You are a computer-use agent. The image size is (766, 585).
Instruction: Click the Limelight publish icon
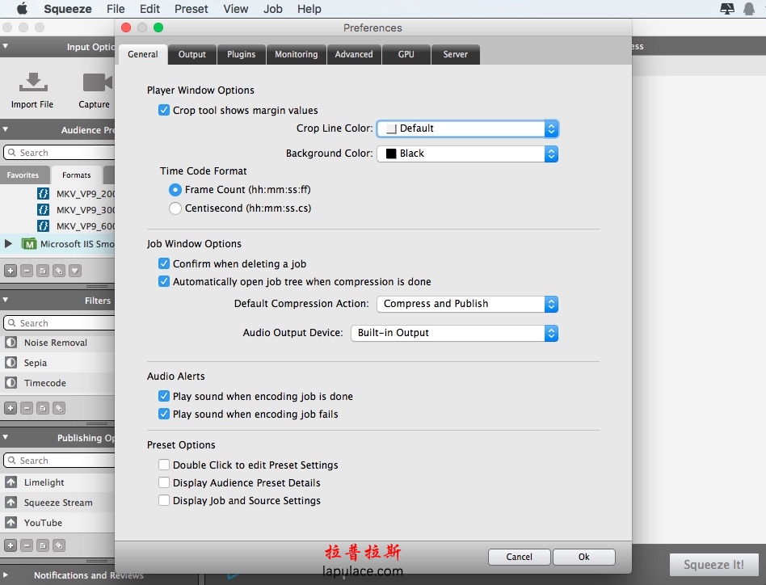(x=11, y=482)
